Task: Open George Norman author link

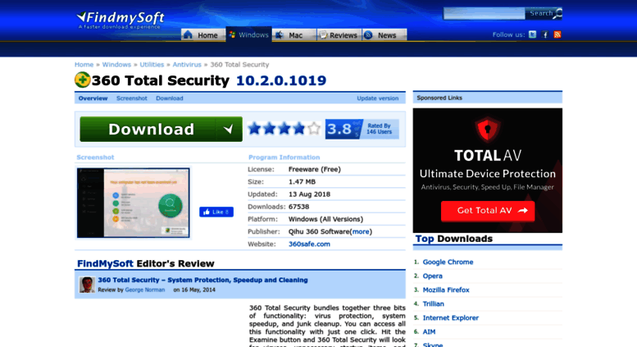Action: 145,290
